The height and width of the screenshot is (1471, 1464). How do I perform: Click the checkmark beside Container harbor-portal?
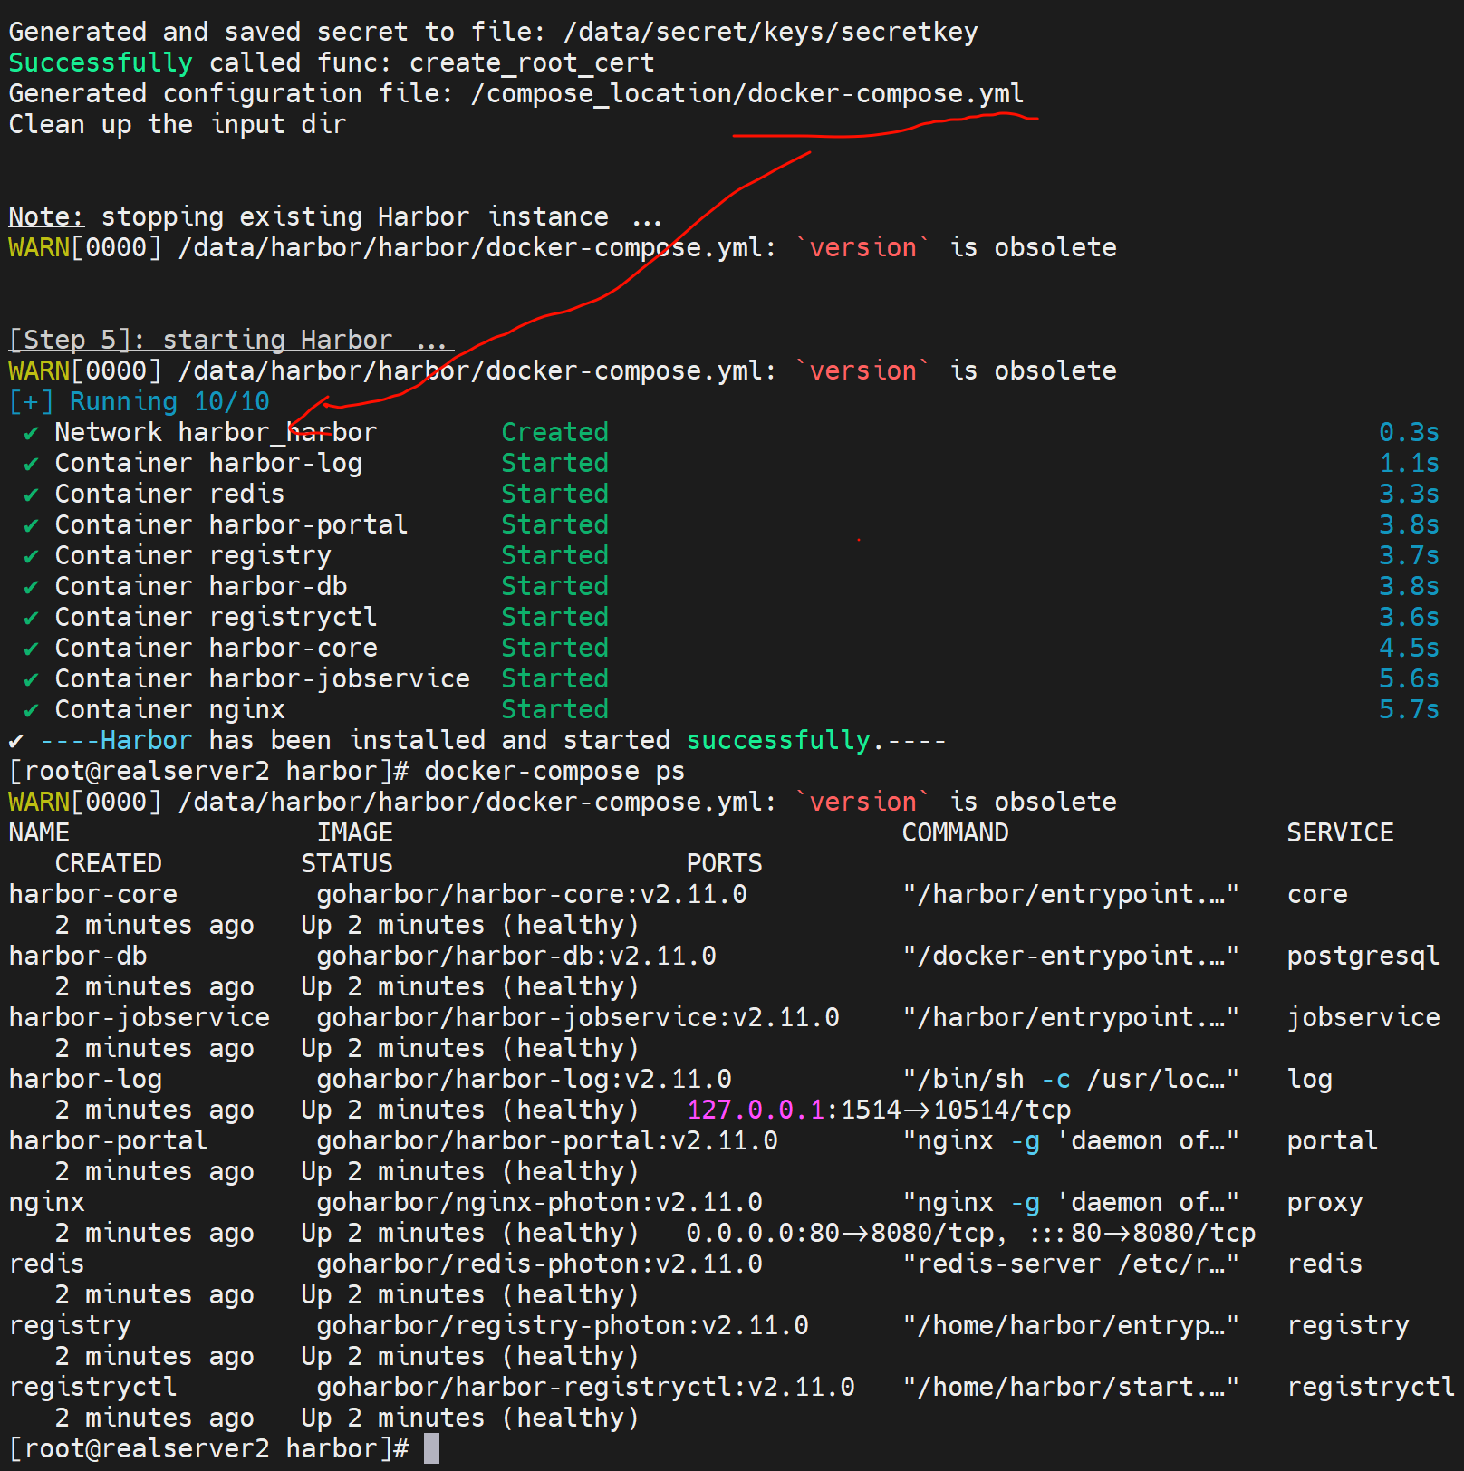click(x=31, y=526)
